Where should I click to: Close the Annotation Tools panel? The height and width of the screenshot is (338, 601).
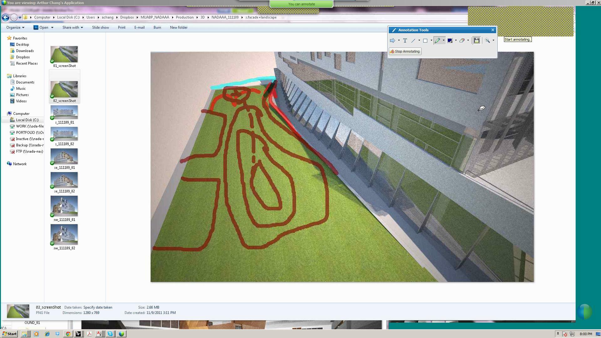pyautogui.click(x=493, y=30)
